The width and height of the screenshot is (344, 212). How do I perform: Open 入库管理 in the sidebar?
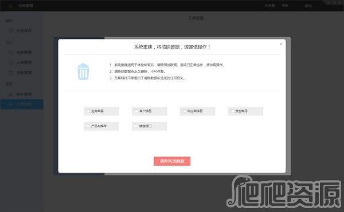pos(24,62)
